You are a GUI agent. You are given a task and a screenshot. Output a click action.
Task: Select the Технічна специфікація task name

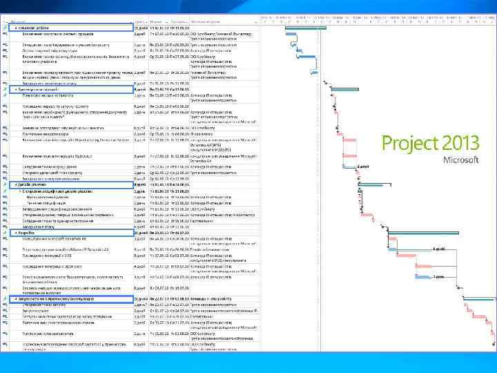(x=46, y=203)
